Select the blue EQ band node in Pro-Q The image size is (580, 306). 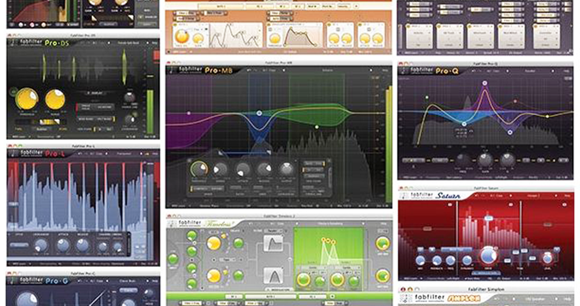[x=464, y=124]
